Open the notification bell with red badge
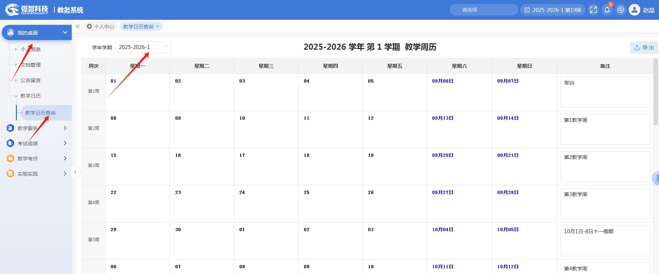 (x=607, y=10)
